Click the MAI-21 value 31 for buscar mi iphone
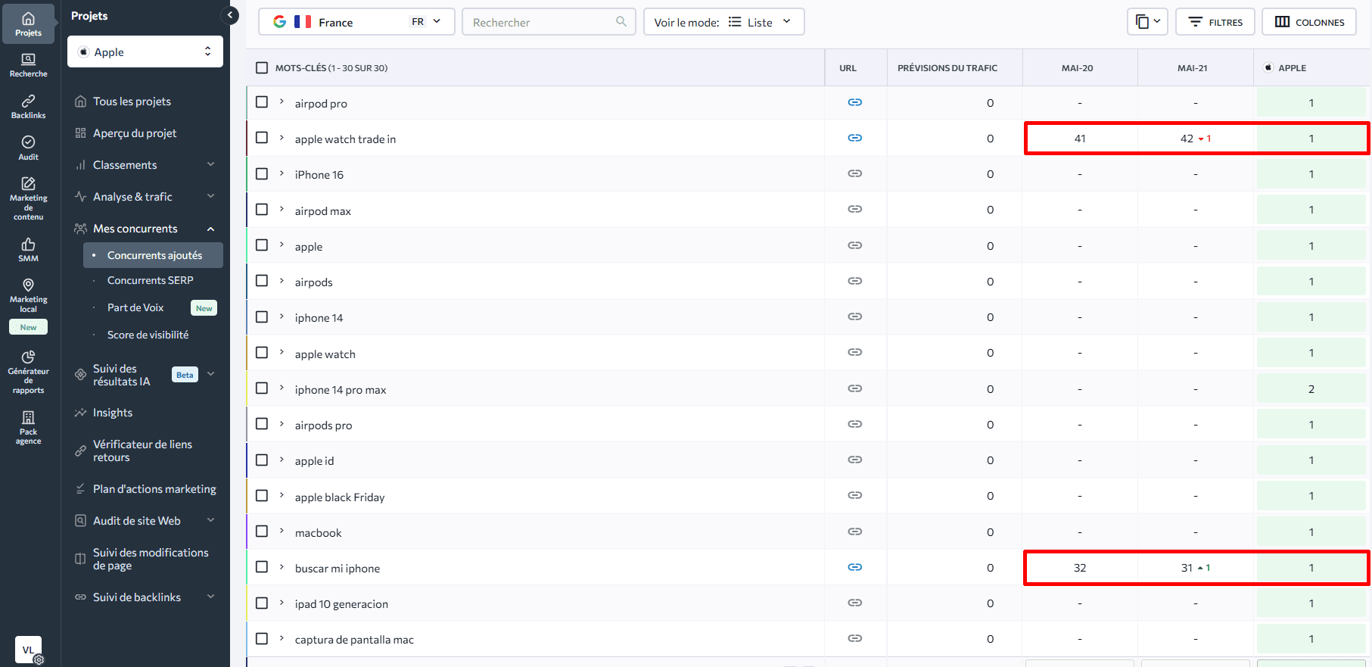This screenshot has height=667, width=1372. [x=1187, y=568]
